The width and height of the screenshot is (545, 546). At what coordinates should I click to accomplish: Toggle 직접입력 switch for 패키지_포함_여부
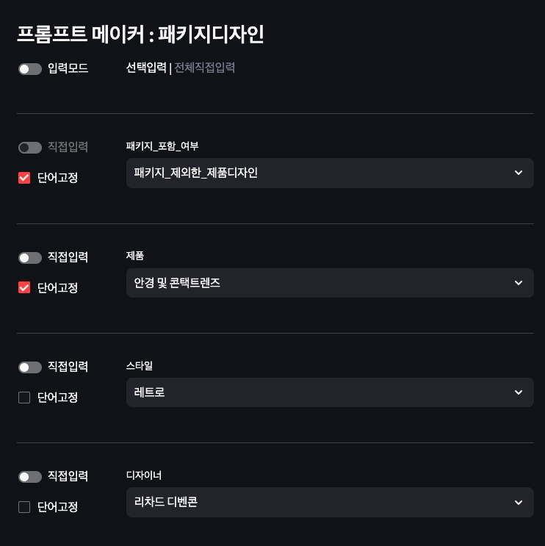[x=30, y=148]
